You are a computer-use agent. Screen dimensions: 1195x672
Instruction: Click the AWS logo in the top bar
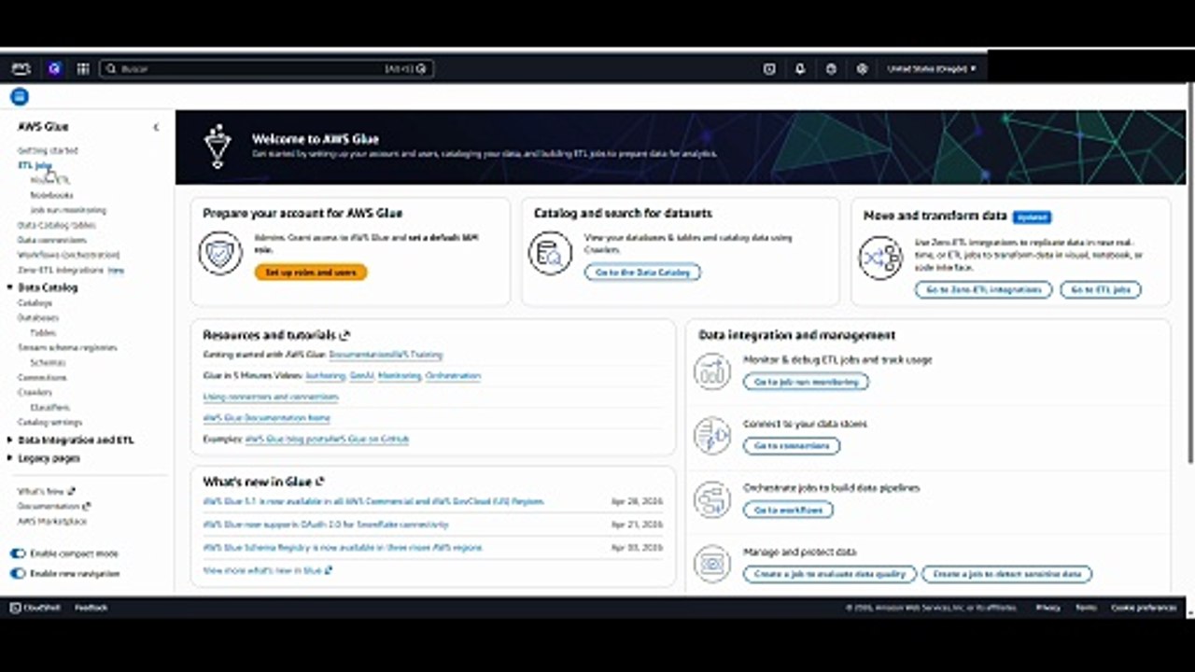pyautogui.click(x=21, y=68)
